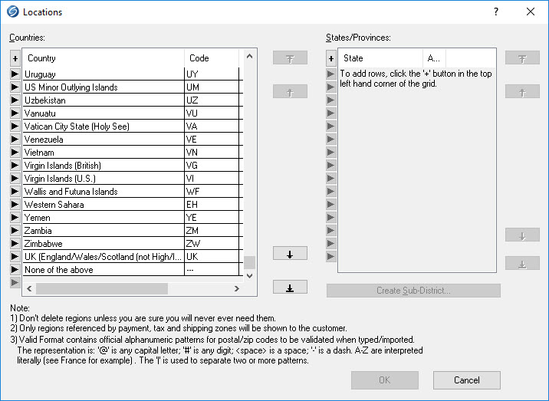Expand the row marker next to Yemen

(15, 218)
